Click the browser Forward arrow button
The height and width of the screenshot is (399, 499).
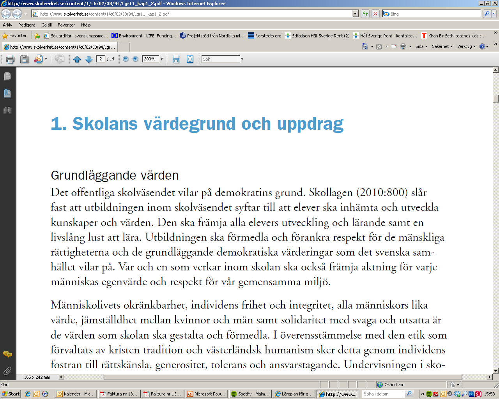[17, 14]
